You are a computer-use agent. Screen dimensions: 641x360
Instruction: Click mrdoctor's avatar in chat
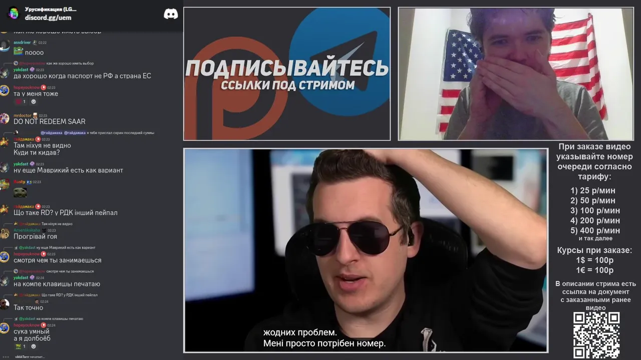point(5,118)
